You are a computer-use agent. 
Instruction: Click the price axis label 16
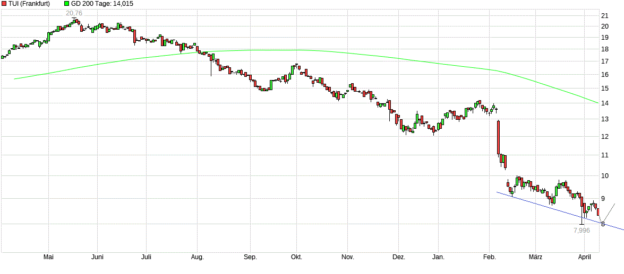click(x=604, y=75)
